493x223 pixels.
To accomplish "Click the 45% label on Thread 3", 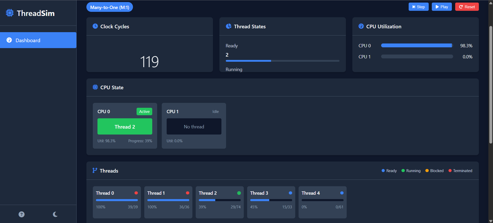I will point(254,207).
